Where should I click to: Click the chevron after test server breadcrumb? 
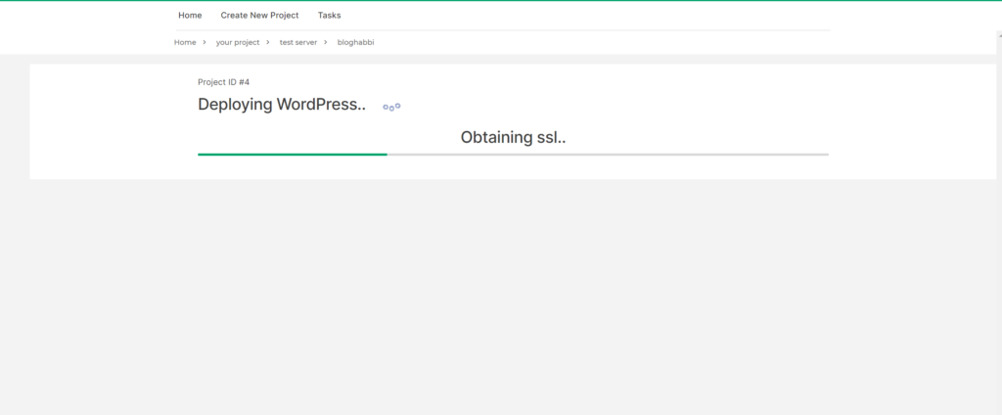326,42
